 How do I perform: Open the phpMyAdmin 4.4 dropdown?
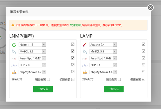(103, 72)
